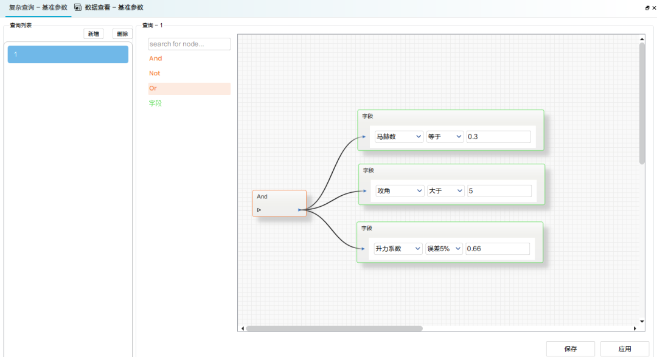This screenshot has height=357, width=657.
Task: Click the And node input triangle port
Action: [x=259, y=210]
